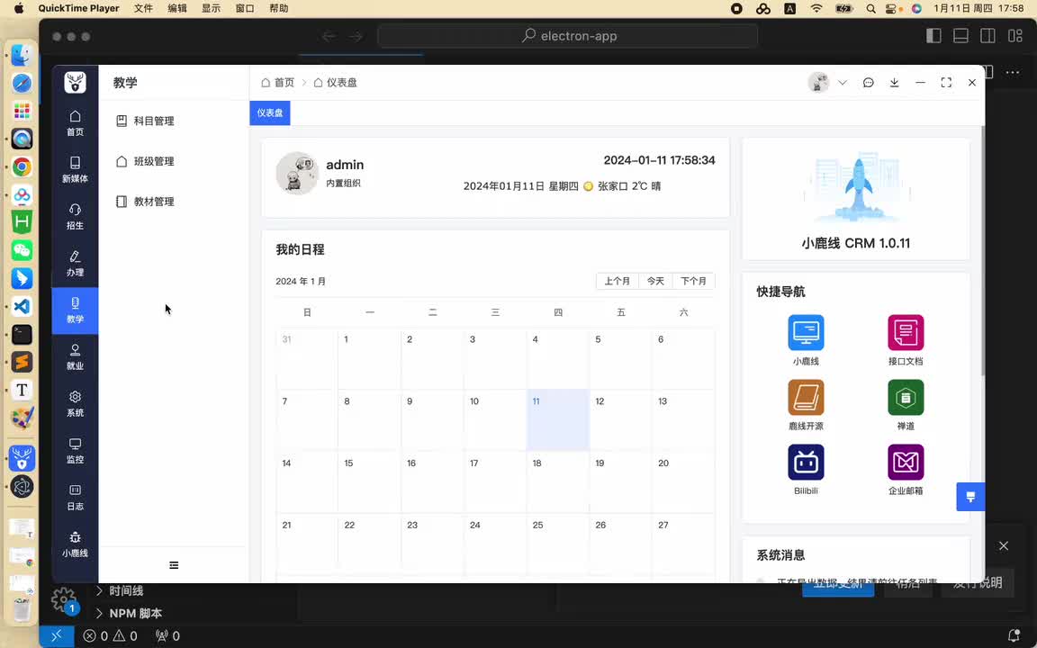Open VS Code manage gear icon
The width and height of the screenshot is (1037, 648).
pos(64,599)
